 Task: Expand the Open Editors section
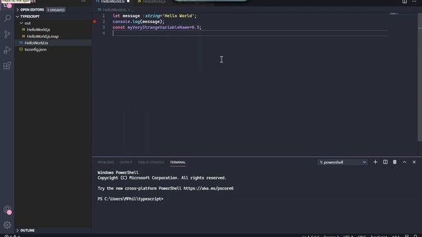(32, 10)
